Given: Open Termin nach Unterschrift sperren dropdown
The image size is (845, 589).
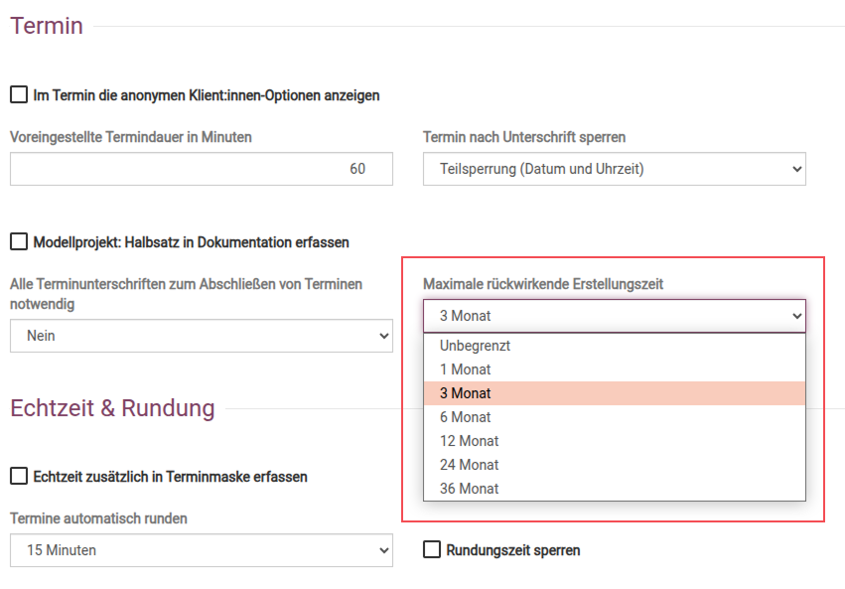Looking at the screenshot, I should pos(614,169).
